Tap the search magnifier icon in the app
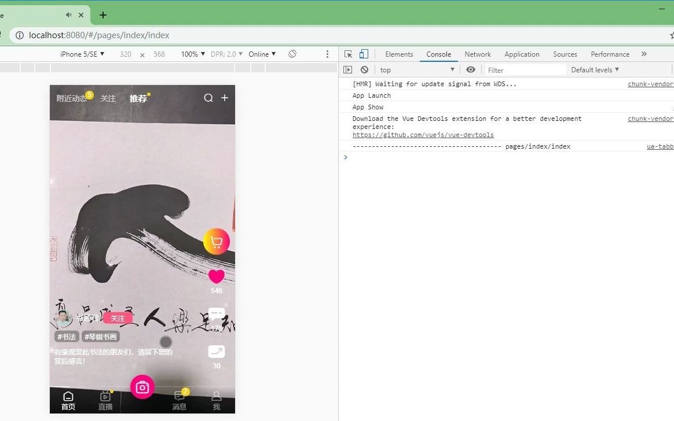The height and width of the screenshot is (421, 674). 208,98
